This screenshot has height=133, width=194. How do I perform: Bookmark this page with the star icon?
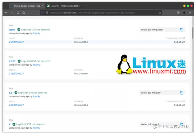point(160,12)
